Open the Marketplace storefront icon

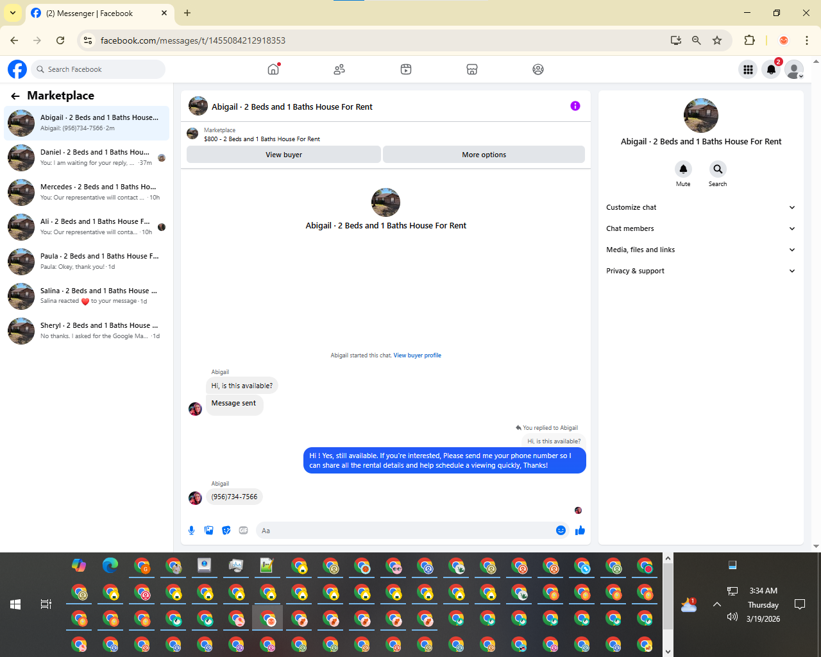click(x=472, y=69)
